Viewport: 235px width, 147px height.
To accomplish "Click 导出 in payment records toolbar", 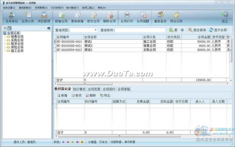I will 105,95.
